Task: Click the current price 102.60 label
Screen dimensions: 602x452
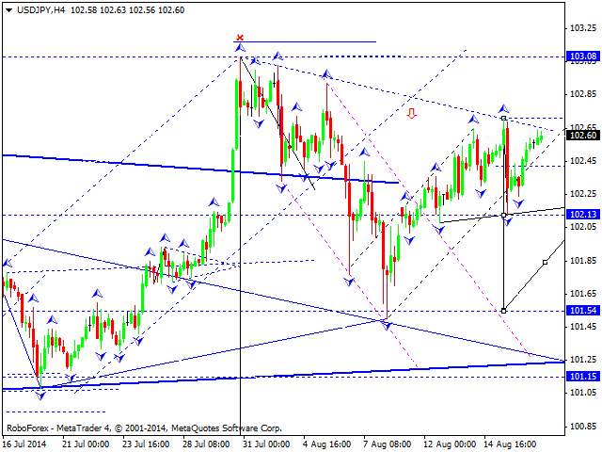Action: point(583,135)
